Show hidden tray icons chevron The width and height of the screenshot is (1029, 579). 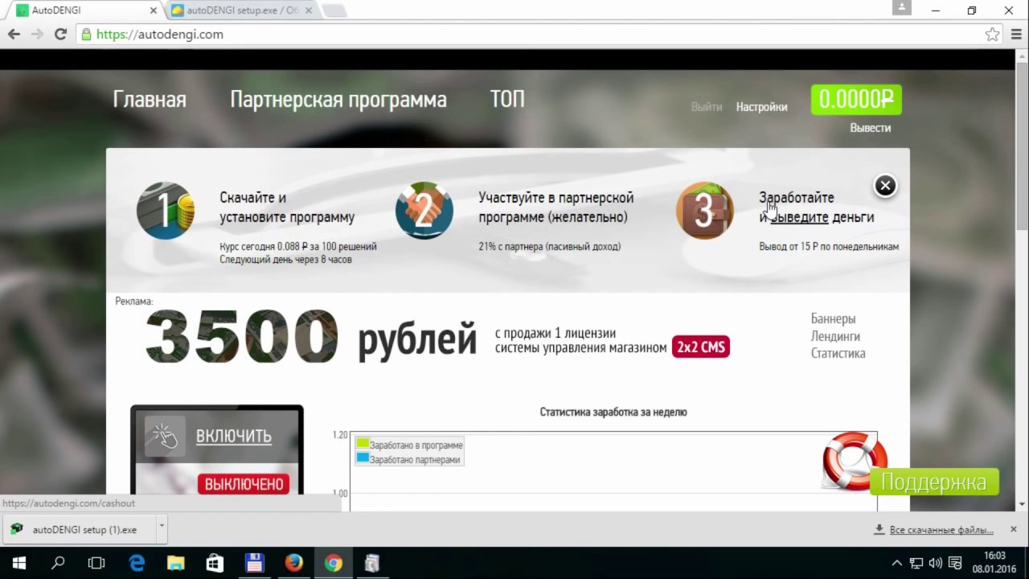[897, 563]
